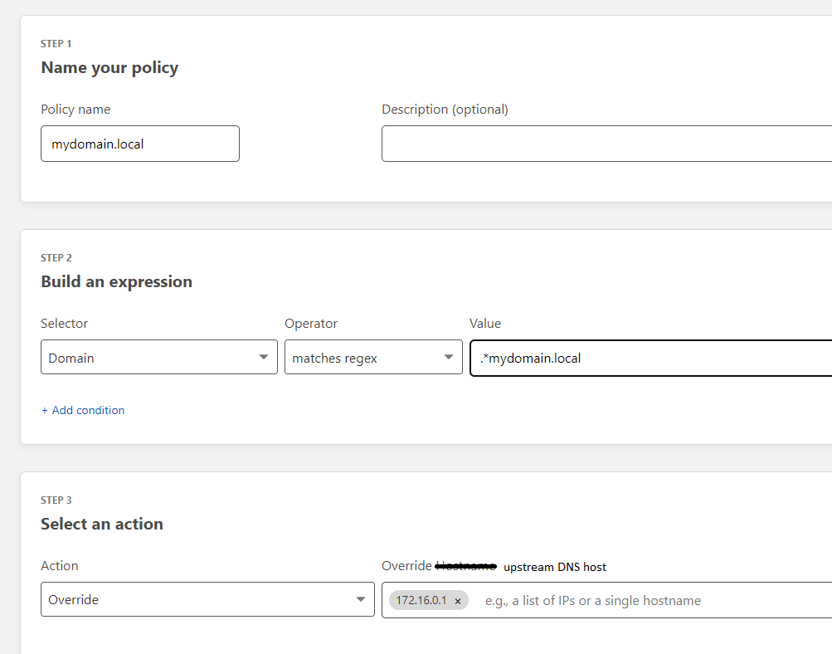Click the Selector label text

(x=64, y=324)
